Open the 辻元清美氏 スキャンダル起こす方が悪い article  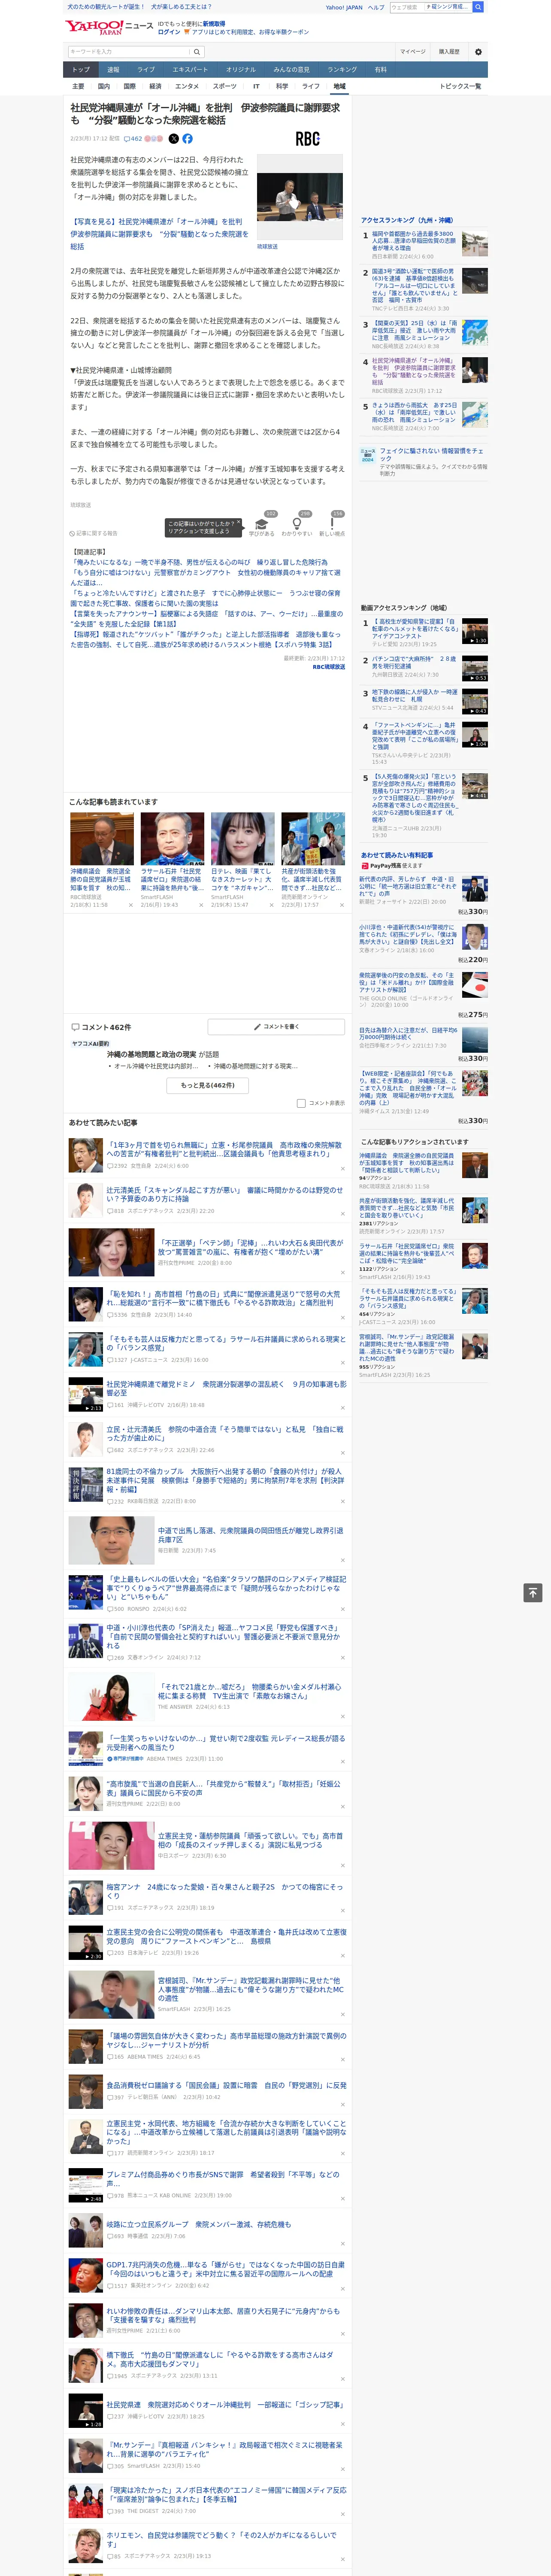[225, 1194]
